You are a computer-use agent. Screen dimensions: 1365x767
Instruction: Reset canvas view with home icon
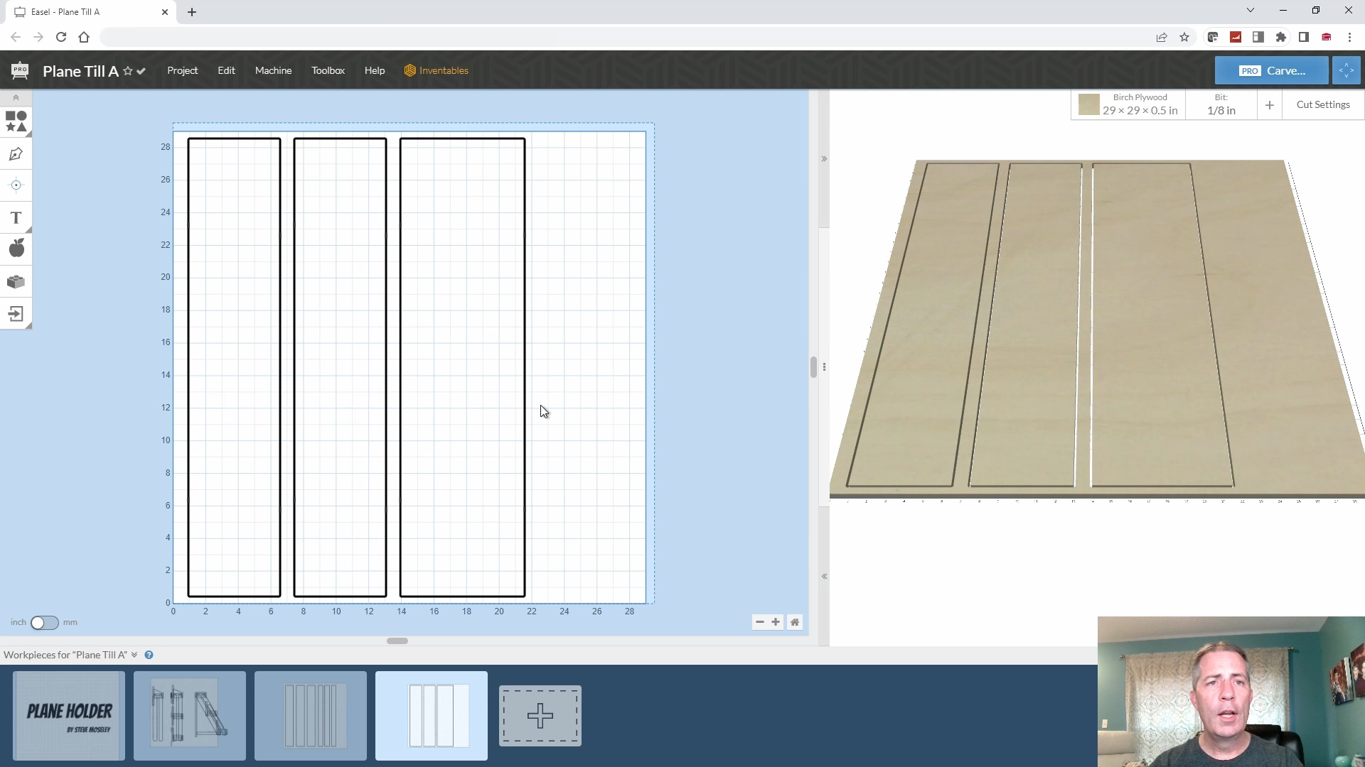click(x=795, y=622)
